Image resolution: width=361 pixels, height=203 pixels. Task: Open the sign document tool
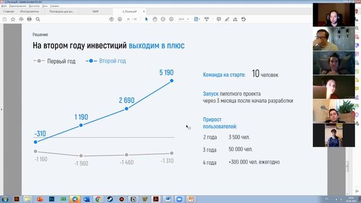pyautogui.click(x=235, y=19)
